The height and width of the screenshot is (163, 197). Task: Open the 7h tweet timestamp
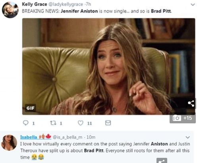88,4
